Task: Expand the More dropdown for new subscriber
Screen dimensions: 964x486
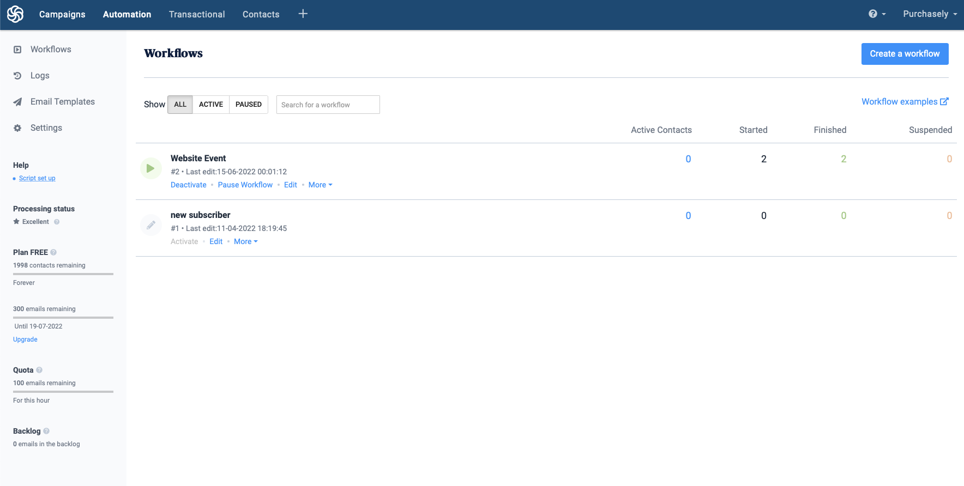Action: [245, 241]
